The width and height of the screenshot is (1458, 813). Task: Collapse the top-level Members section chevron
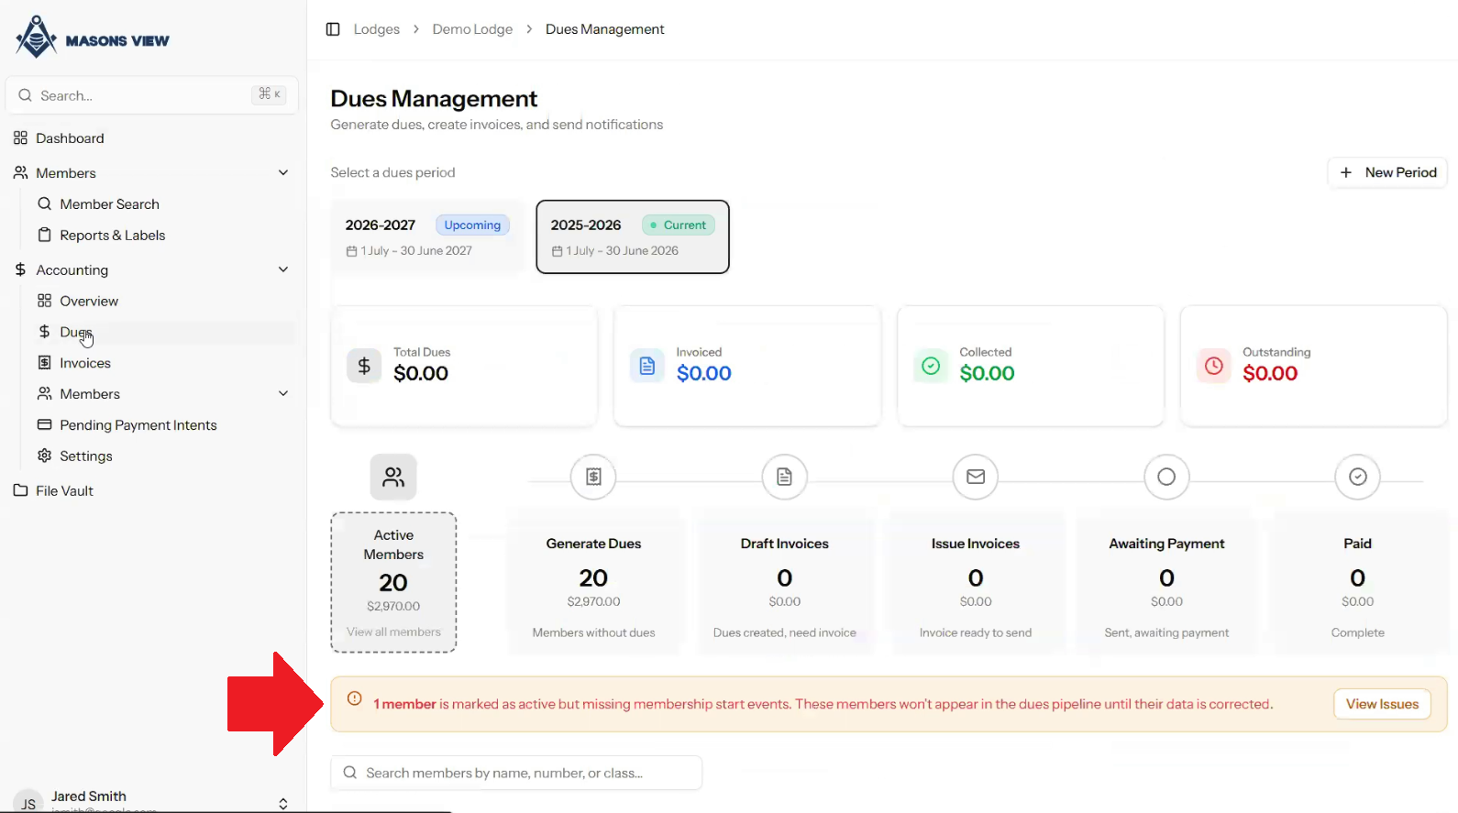click(283, 173)
